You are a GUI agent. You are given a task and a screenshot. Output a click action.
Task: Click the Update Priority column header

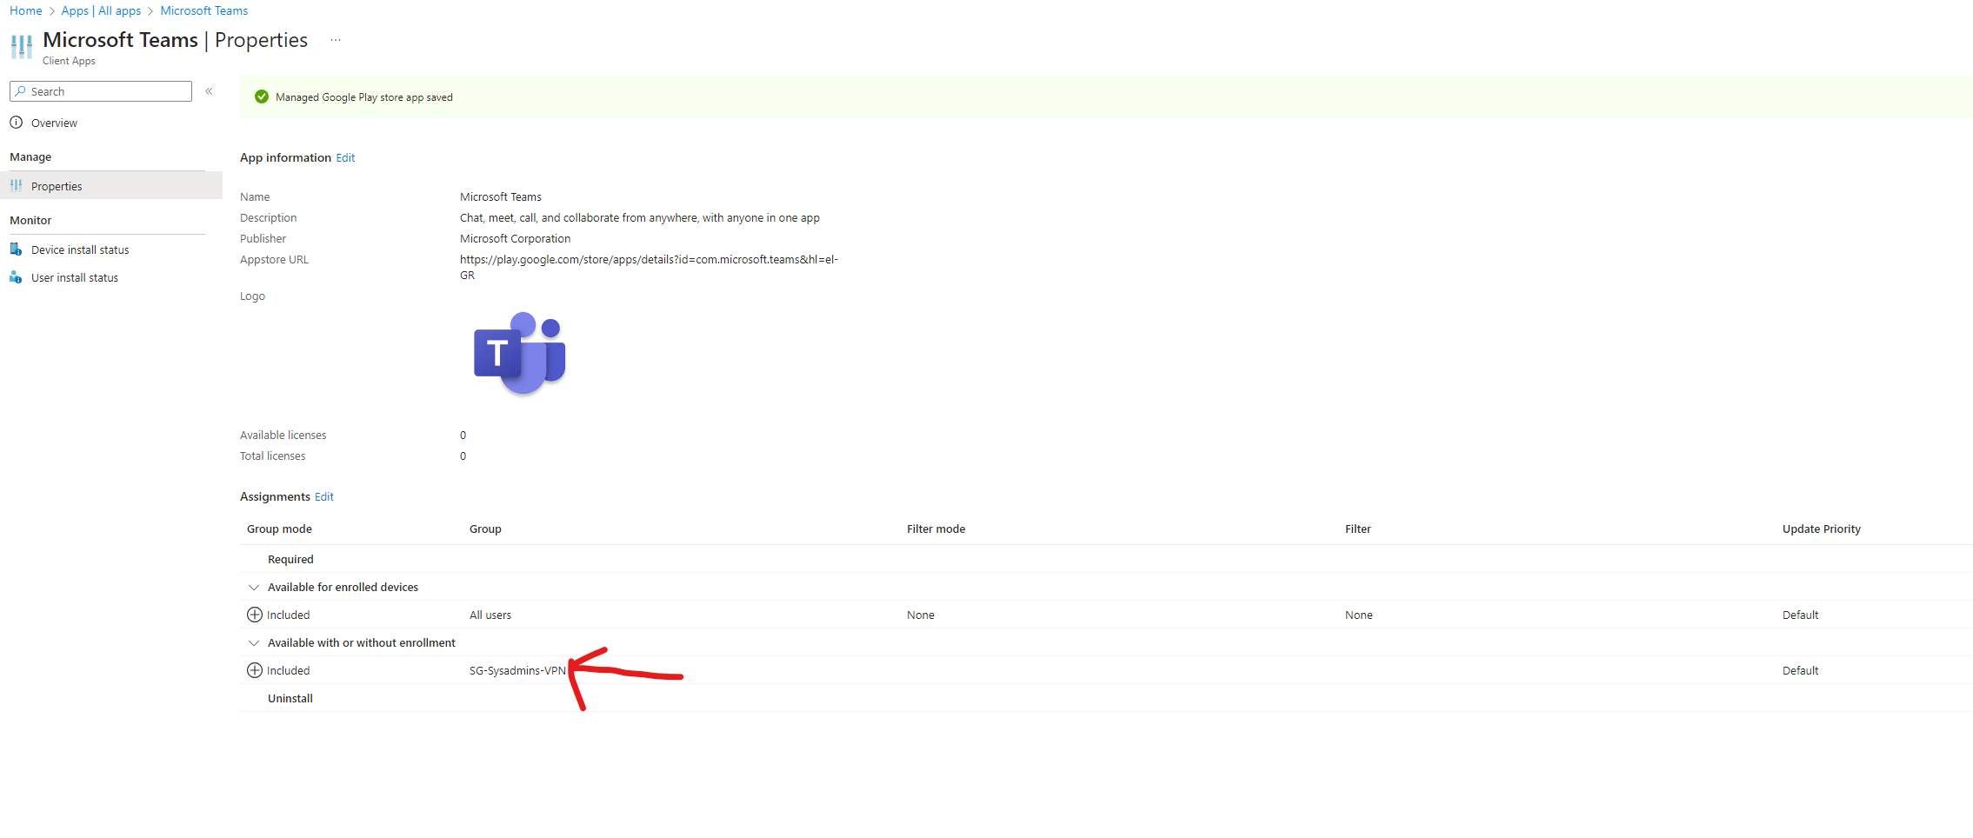coord(1822,529)
